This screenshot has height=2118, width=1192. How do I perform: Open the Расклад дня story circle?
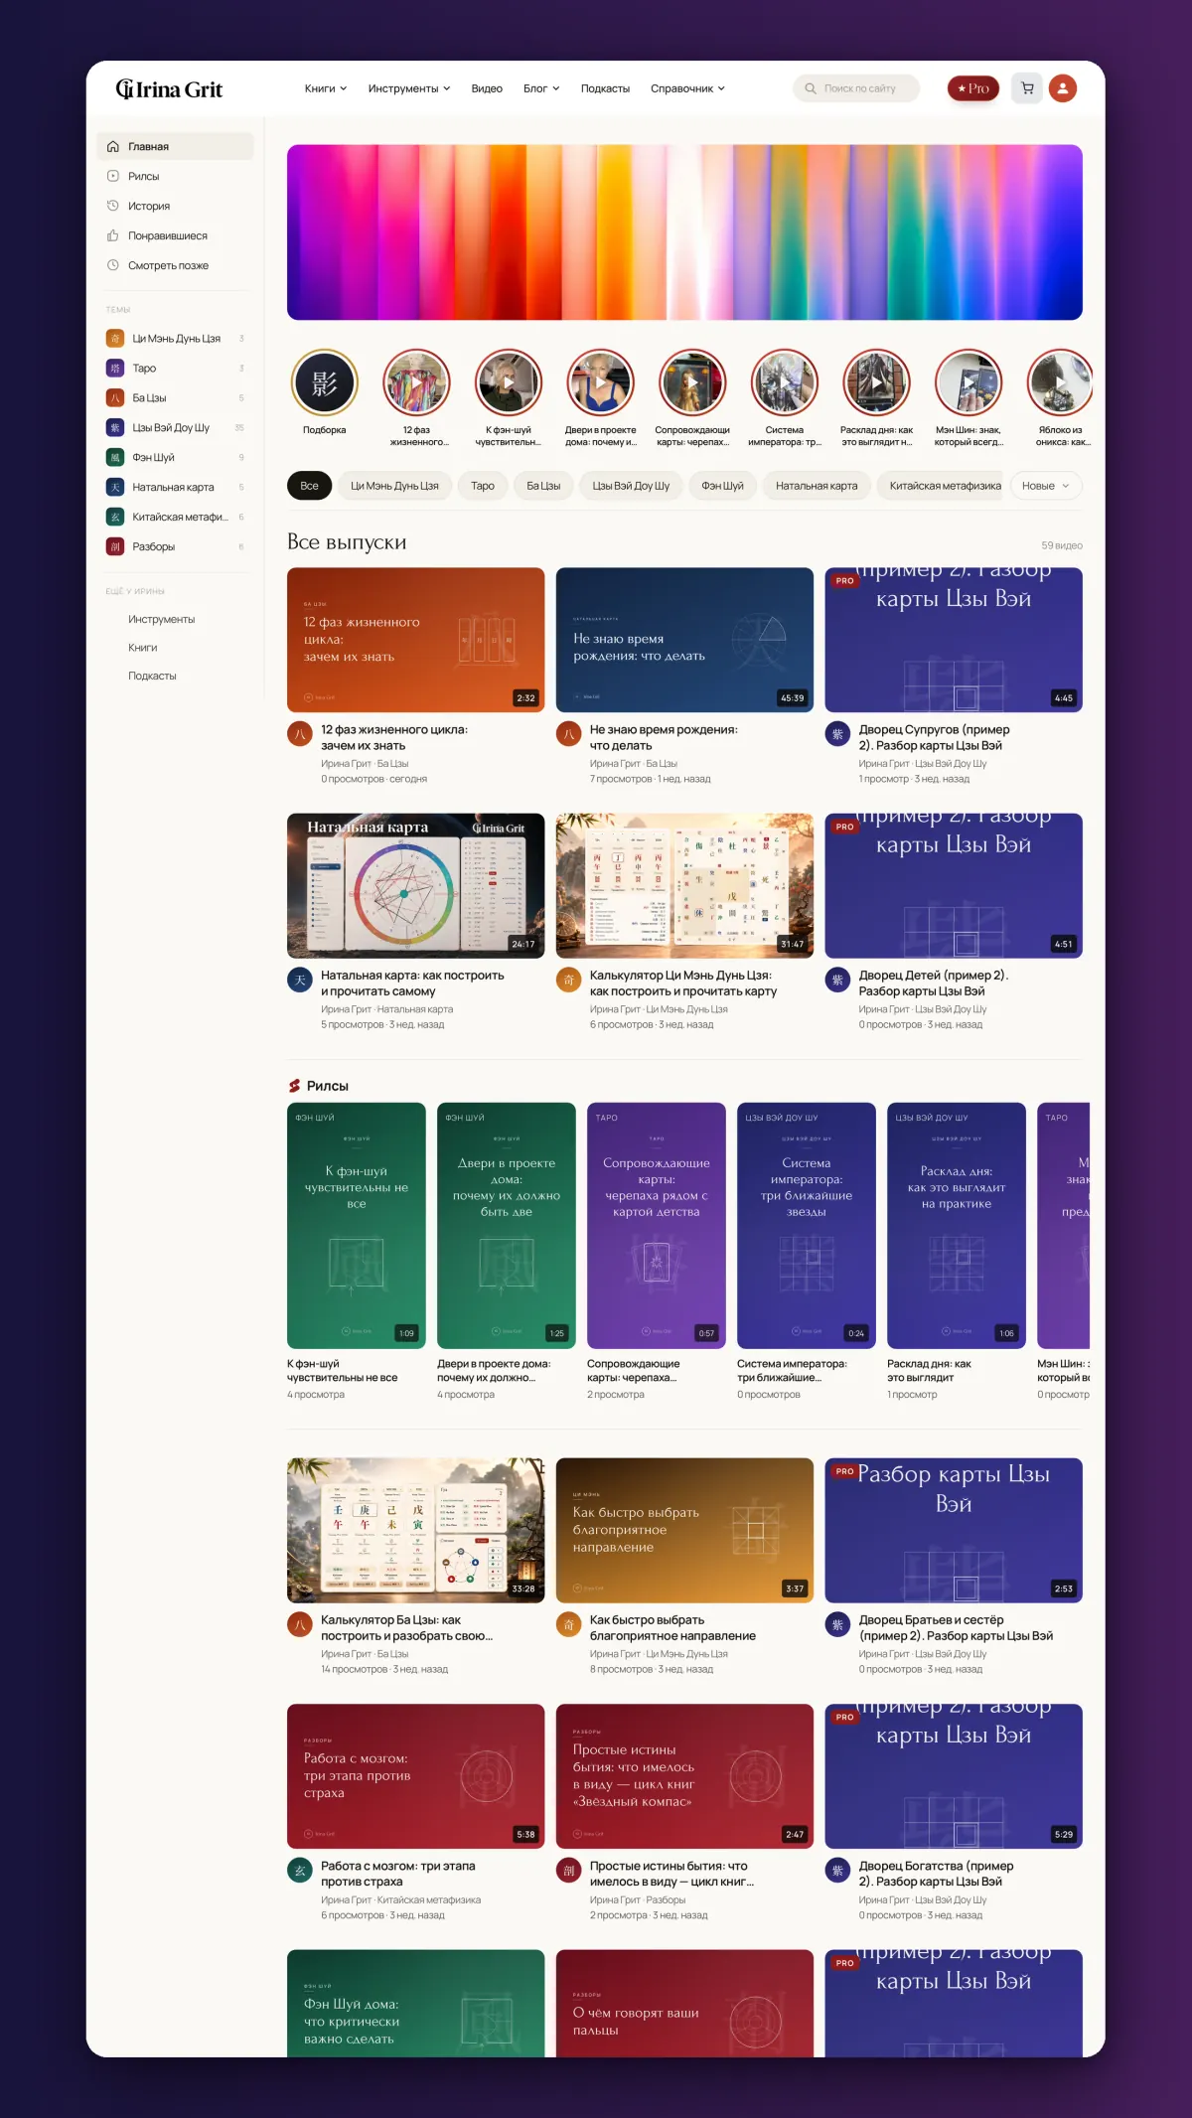[x=876, y=382]
